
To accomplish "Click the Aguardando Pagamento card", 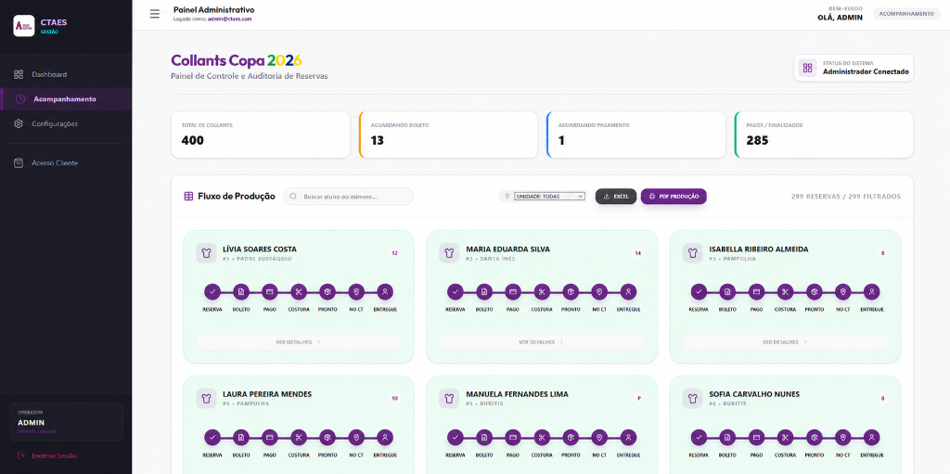I will [636, 135].
